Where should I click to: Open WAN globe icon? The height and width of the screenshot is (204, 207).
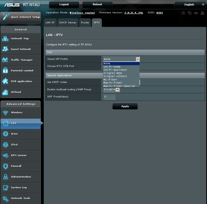[x=5, y=134]
